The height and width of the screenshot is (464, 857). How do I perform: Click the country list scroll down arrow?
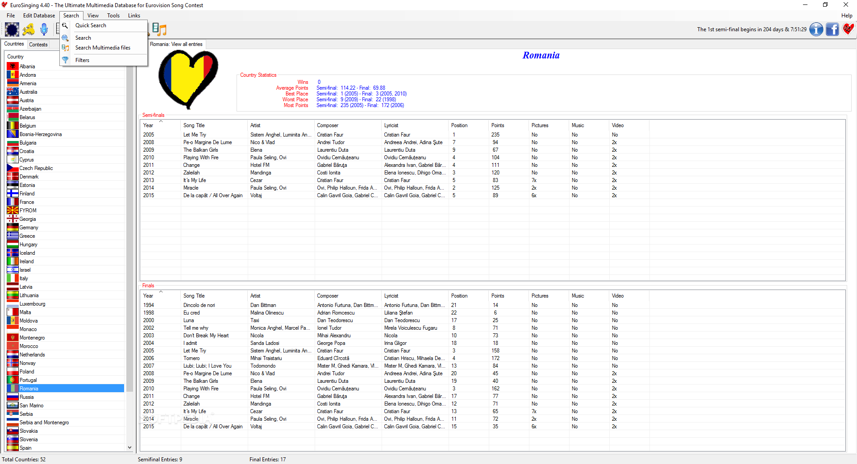coord(129,447)
